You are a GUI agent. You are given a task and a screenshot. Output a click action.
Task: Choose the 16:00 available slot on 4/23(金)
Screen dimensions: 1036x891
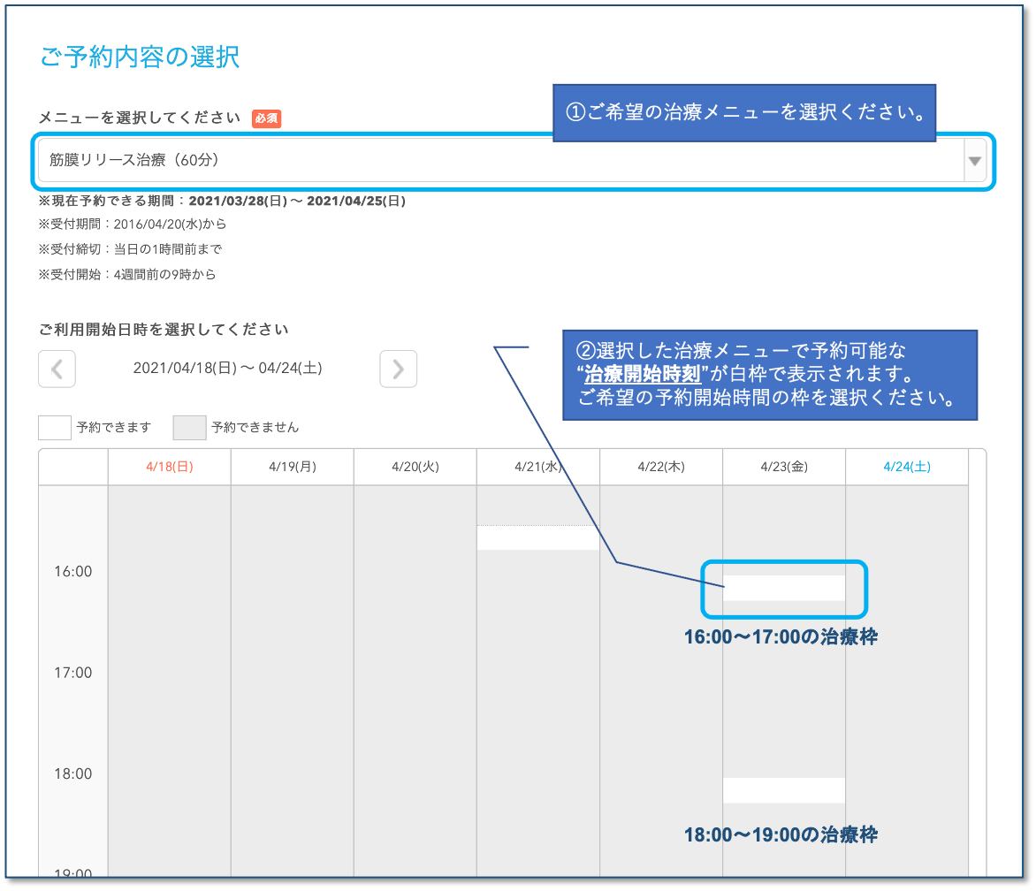pos(783,588)
